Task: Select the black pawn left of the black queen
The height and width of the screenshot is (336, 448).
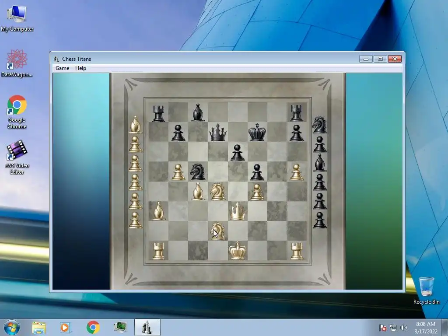Action: point(178,133)
